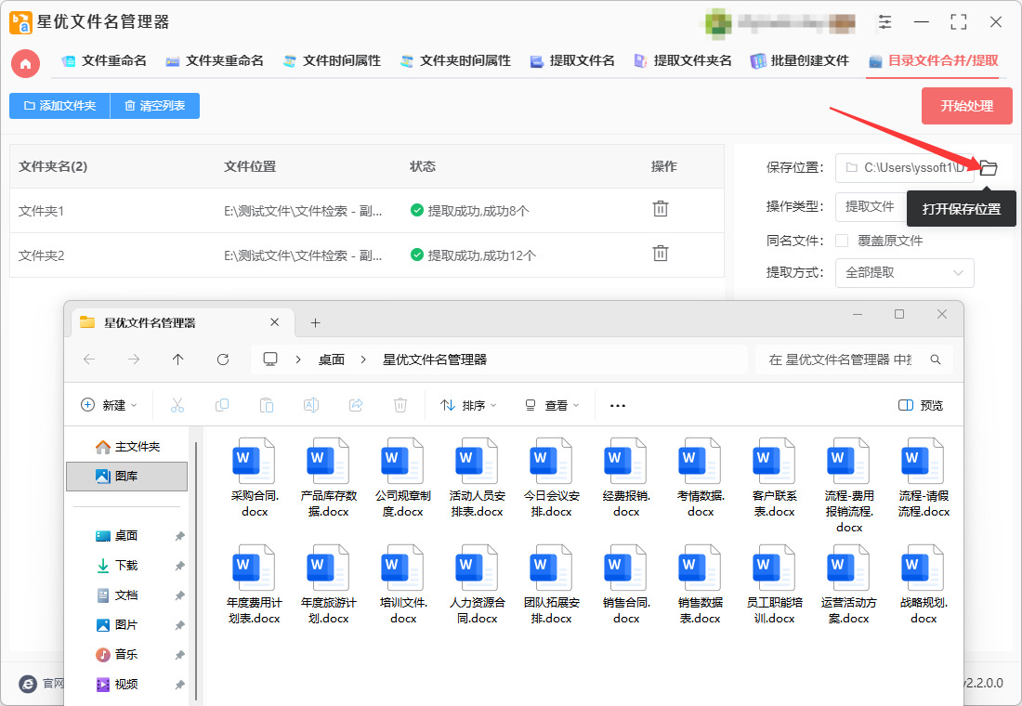Enable the 覆盖原文件 checkbox
This screenshot has height=706, width=1022.
click(x=842, y=241)
